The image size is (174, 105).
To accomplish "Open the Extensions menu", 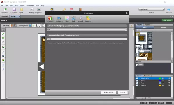I will coord(30,6).
